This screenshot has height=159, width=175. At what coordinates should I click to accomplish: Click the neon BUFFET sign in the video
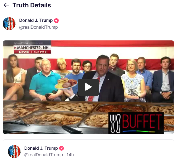point(136,123)
